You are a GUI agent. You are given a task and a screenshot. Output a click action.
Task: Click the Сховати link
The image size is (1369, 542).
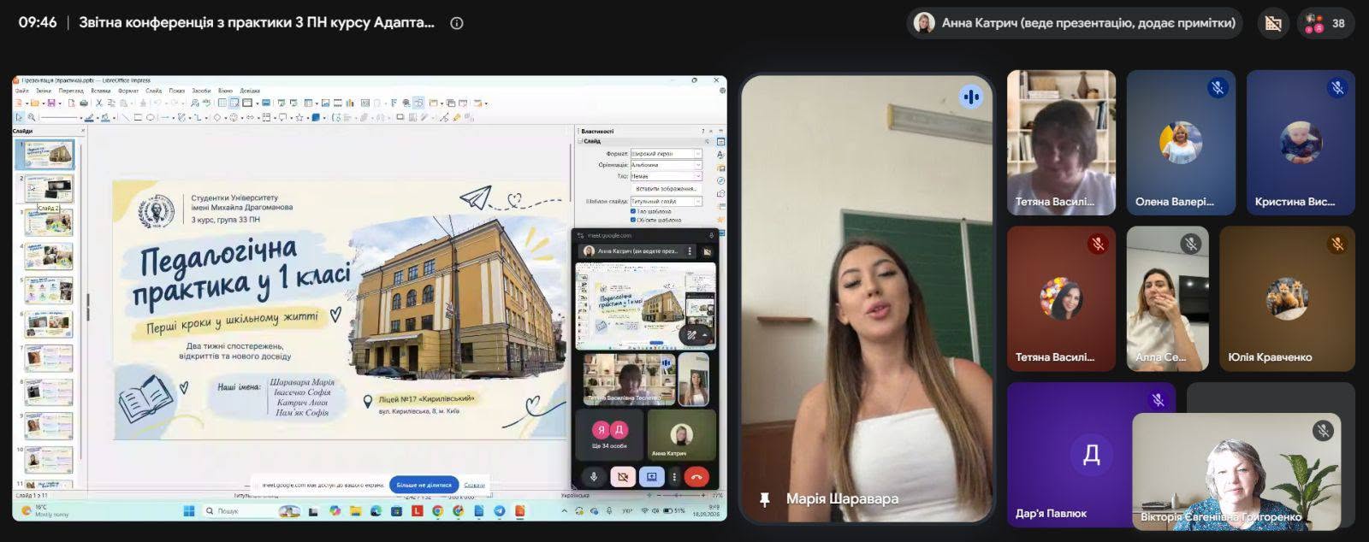(474, 485)
